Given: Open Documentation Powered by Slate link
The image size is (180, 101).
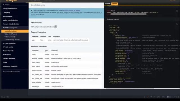Looking at the screenshot, I should [11, 72].
